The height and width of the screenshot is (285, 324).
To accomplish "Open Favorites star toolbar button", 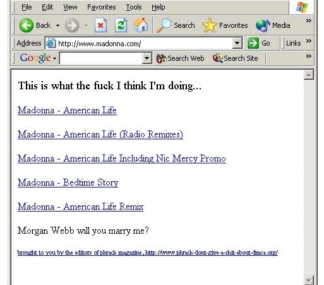I will [x=225, y=25].
